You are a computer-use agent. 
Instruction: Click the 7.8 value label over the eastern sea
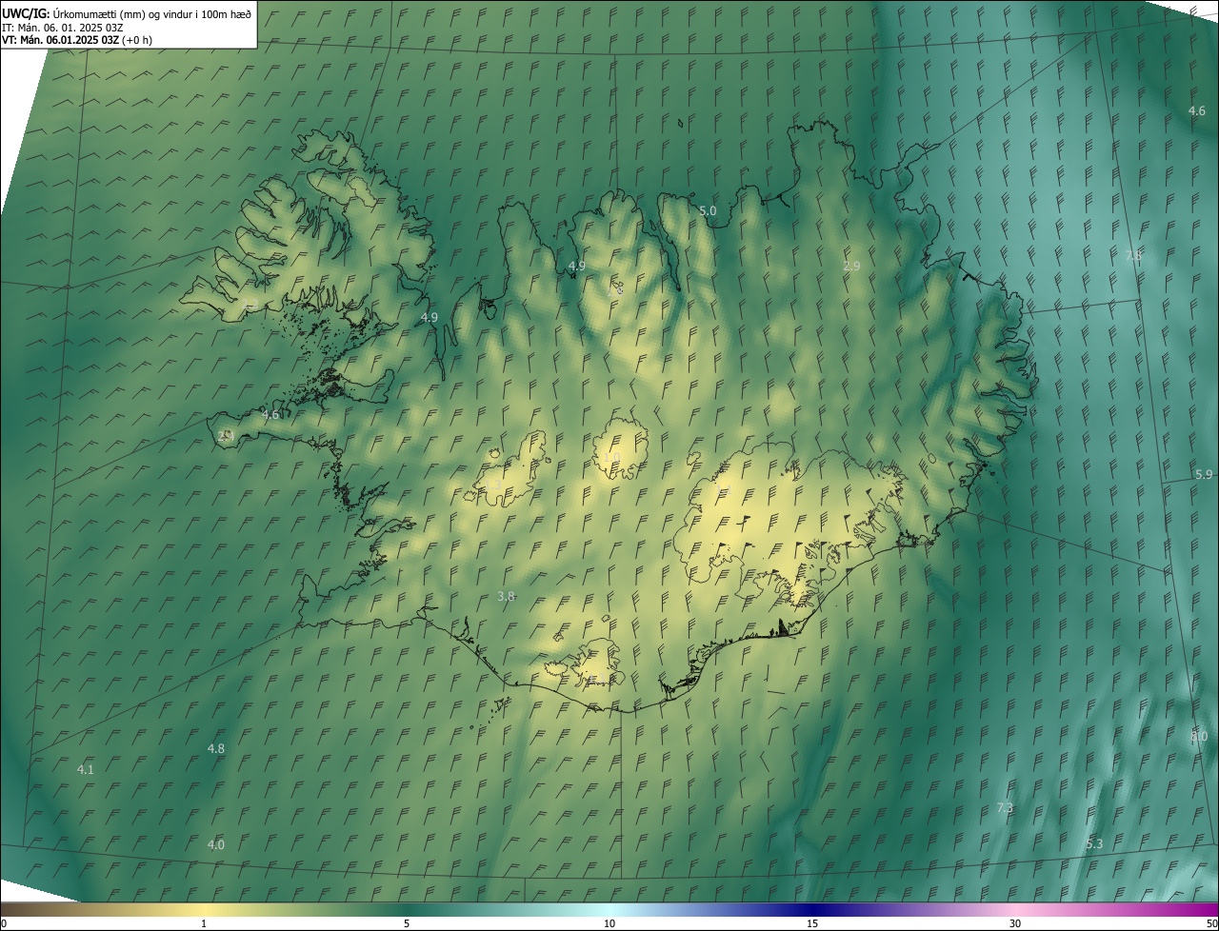[1133, 256]
